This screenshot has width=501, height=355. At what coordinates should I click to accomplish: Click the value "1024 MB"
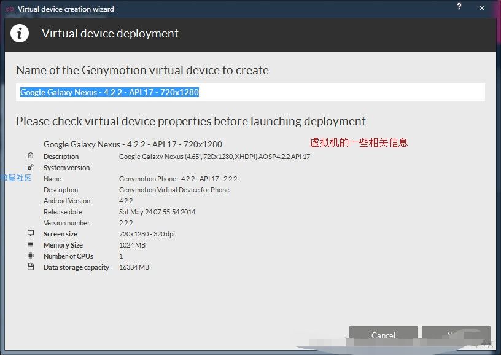[132, 245]
